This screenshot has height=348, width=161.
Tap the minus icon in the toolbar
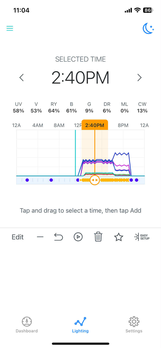click(40, 237)
